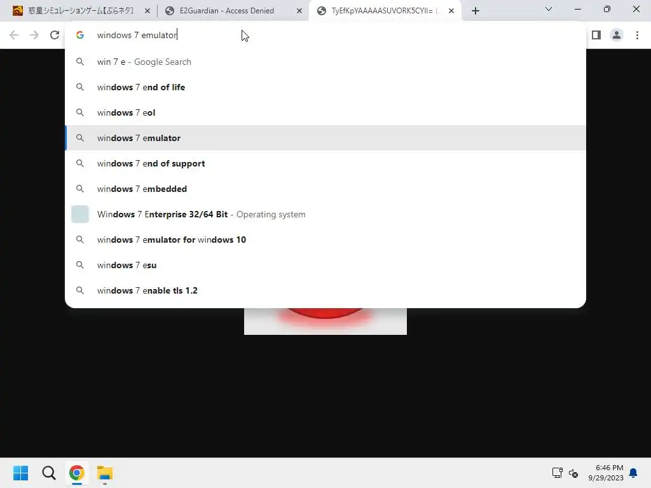Screen dimensions: 651x488
Task: Switch to the E2Guardian - Access Denied tab
Action: 233,11
